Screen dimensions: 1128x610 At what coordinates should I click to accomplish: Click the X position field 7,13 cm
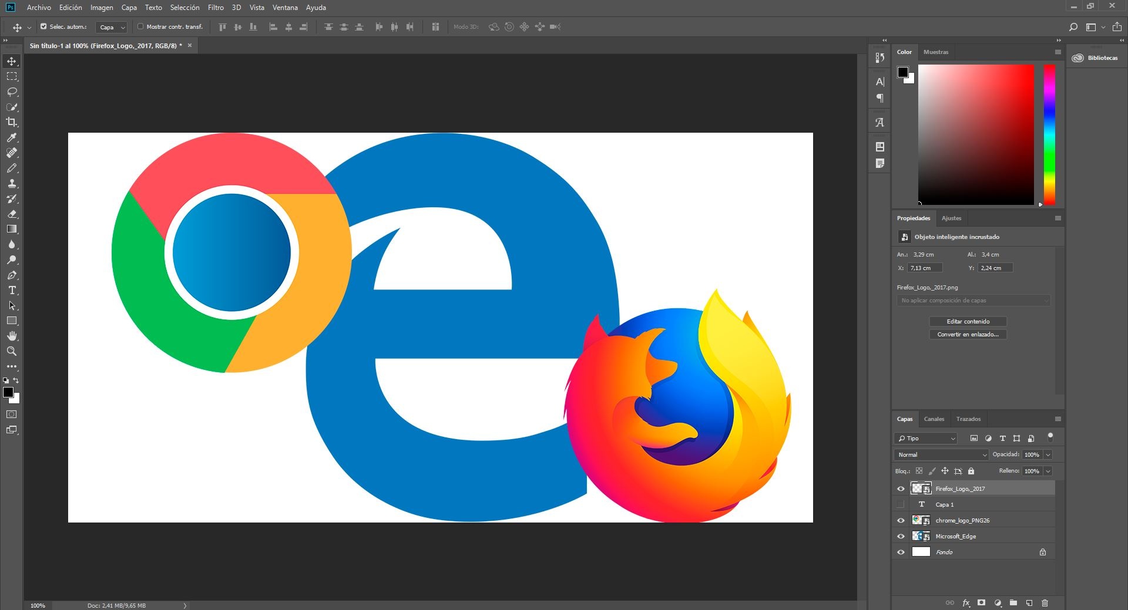(x=925, y=268)
